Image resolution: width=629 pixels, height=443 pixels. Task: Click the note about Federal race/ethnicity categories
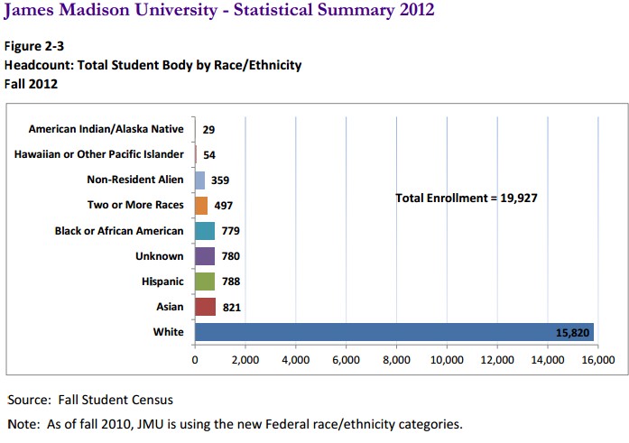(x=234, y=424)
